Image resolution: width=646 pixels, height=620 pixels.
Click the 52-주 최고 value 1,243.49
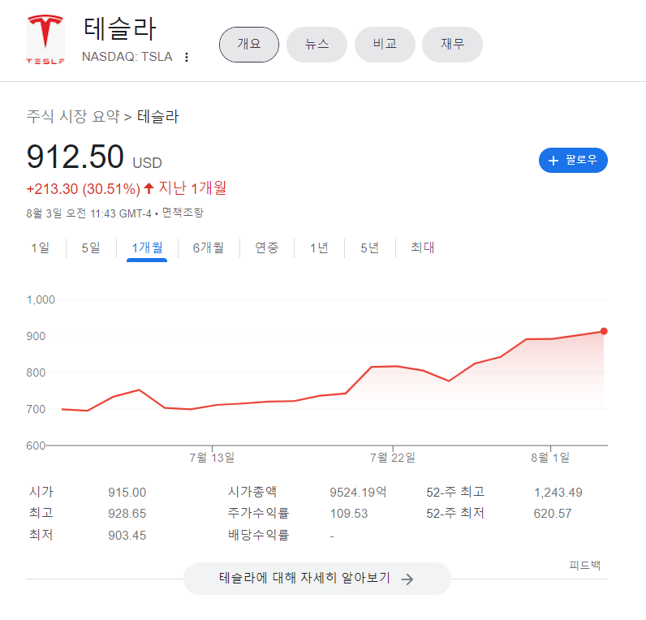pyautogui.click(x=558, y=493)
